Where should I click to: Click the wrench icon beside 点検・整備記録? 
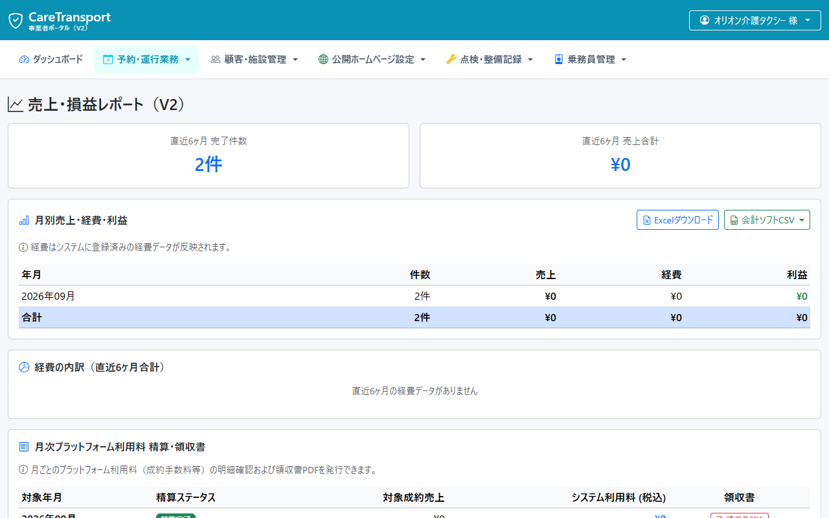(x=451, y=60)
